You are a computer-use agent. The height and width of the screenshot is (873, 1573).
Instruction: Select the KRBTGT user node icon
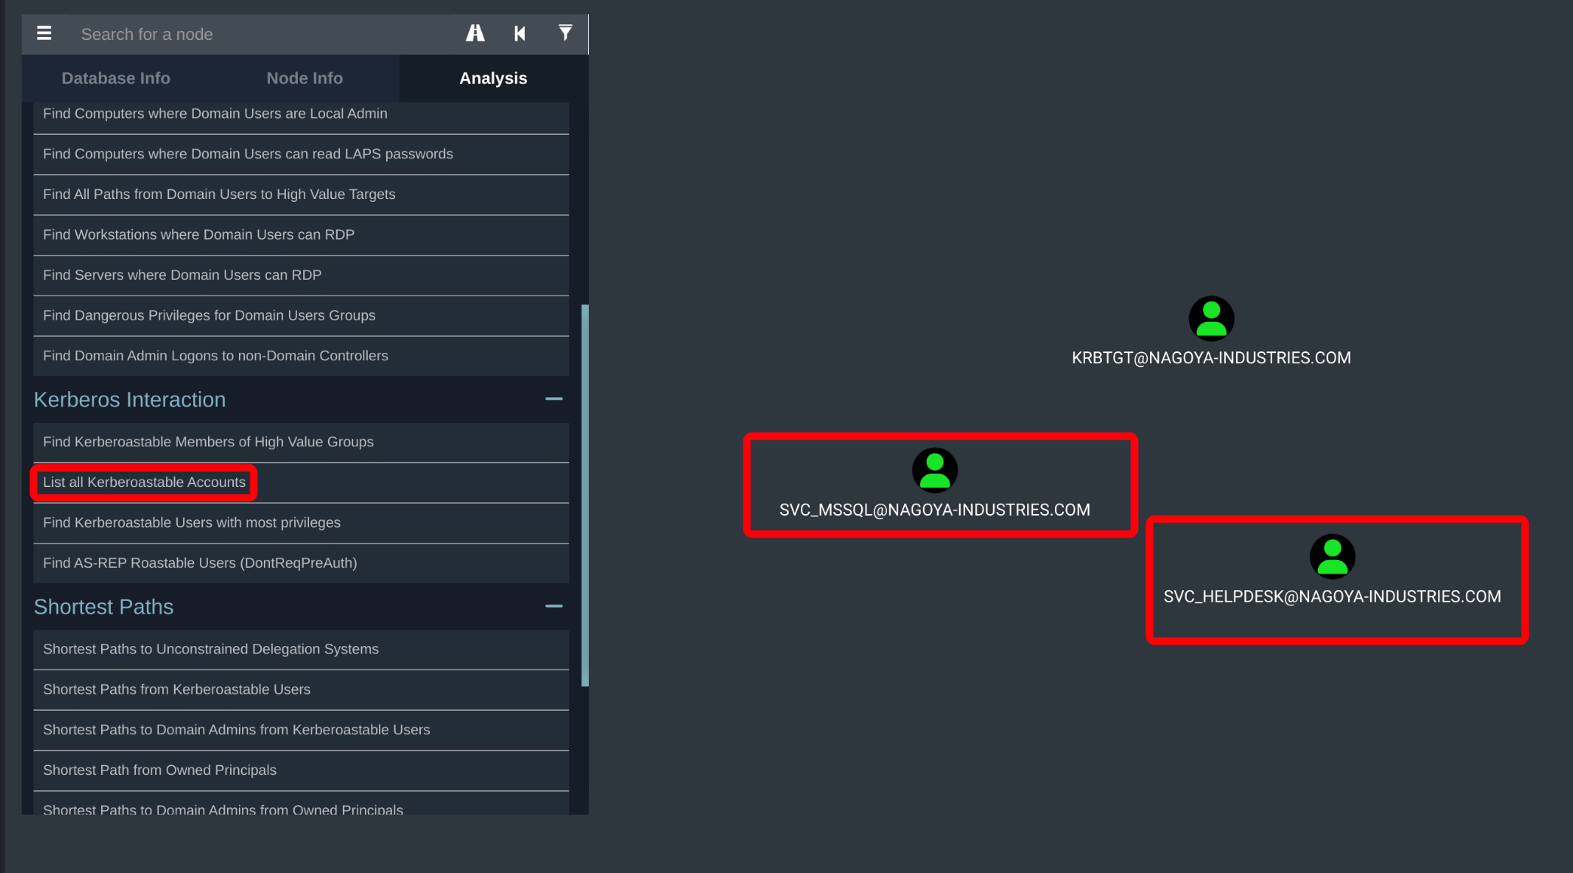click(1211, 319)
